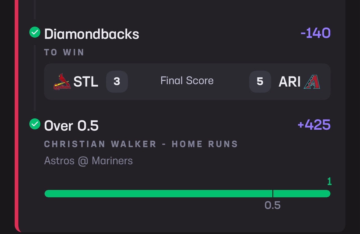Click the Final Score label

187,80
